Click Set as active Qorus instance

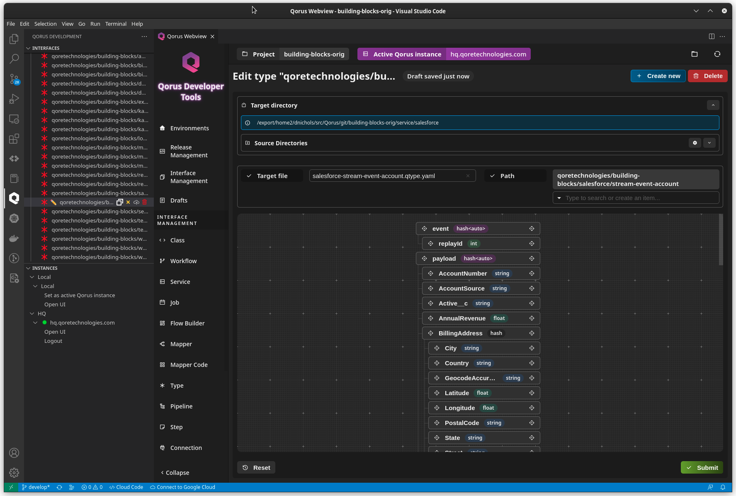[80, 296]
